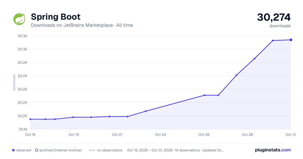Click the "archived (Internet Archive)" legend label
The image size is (303, 159).
coord(60,150)
